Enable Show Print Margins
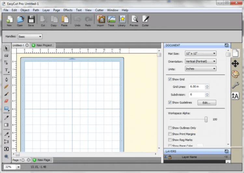244x173 pixels. 170,134
